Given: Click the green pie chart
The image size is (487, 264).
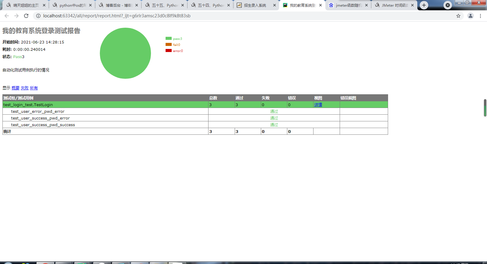Looking at the screenshot, I should click(x=125, y=53).
